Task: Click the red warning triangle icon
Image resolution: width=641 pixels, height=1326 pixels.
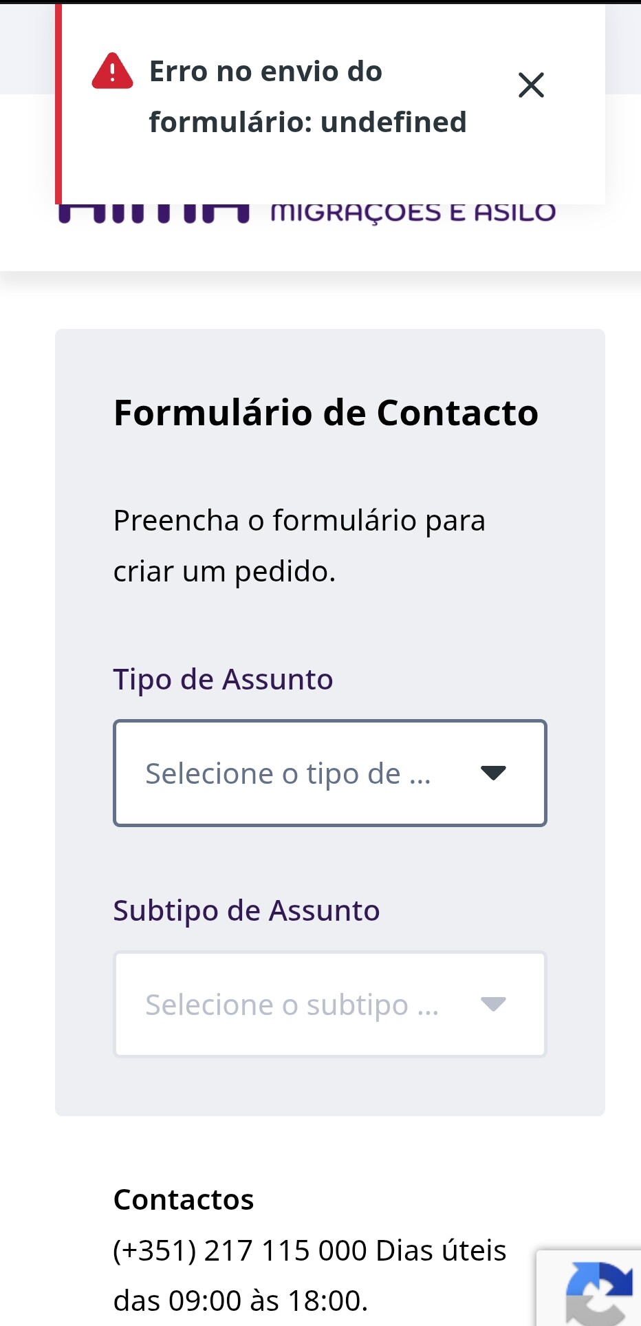Action: coord(112,72)
